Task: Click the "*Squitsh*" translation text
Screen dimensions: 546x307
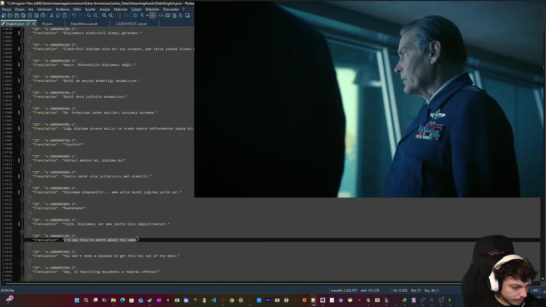Action: pos(73,145)
